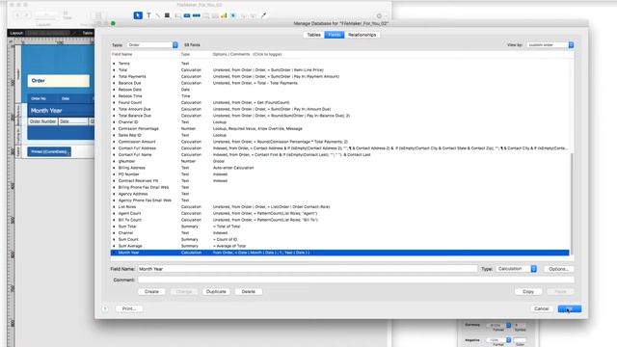The height and width of the screenshot is (347, 617).
Task: Select the Button tool icon
Action: tap(187, 15)
